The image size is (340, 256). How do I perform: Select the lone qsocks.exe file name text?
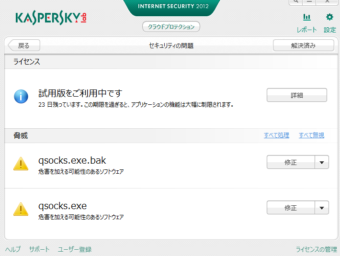[62, 206]
